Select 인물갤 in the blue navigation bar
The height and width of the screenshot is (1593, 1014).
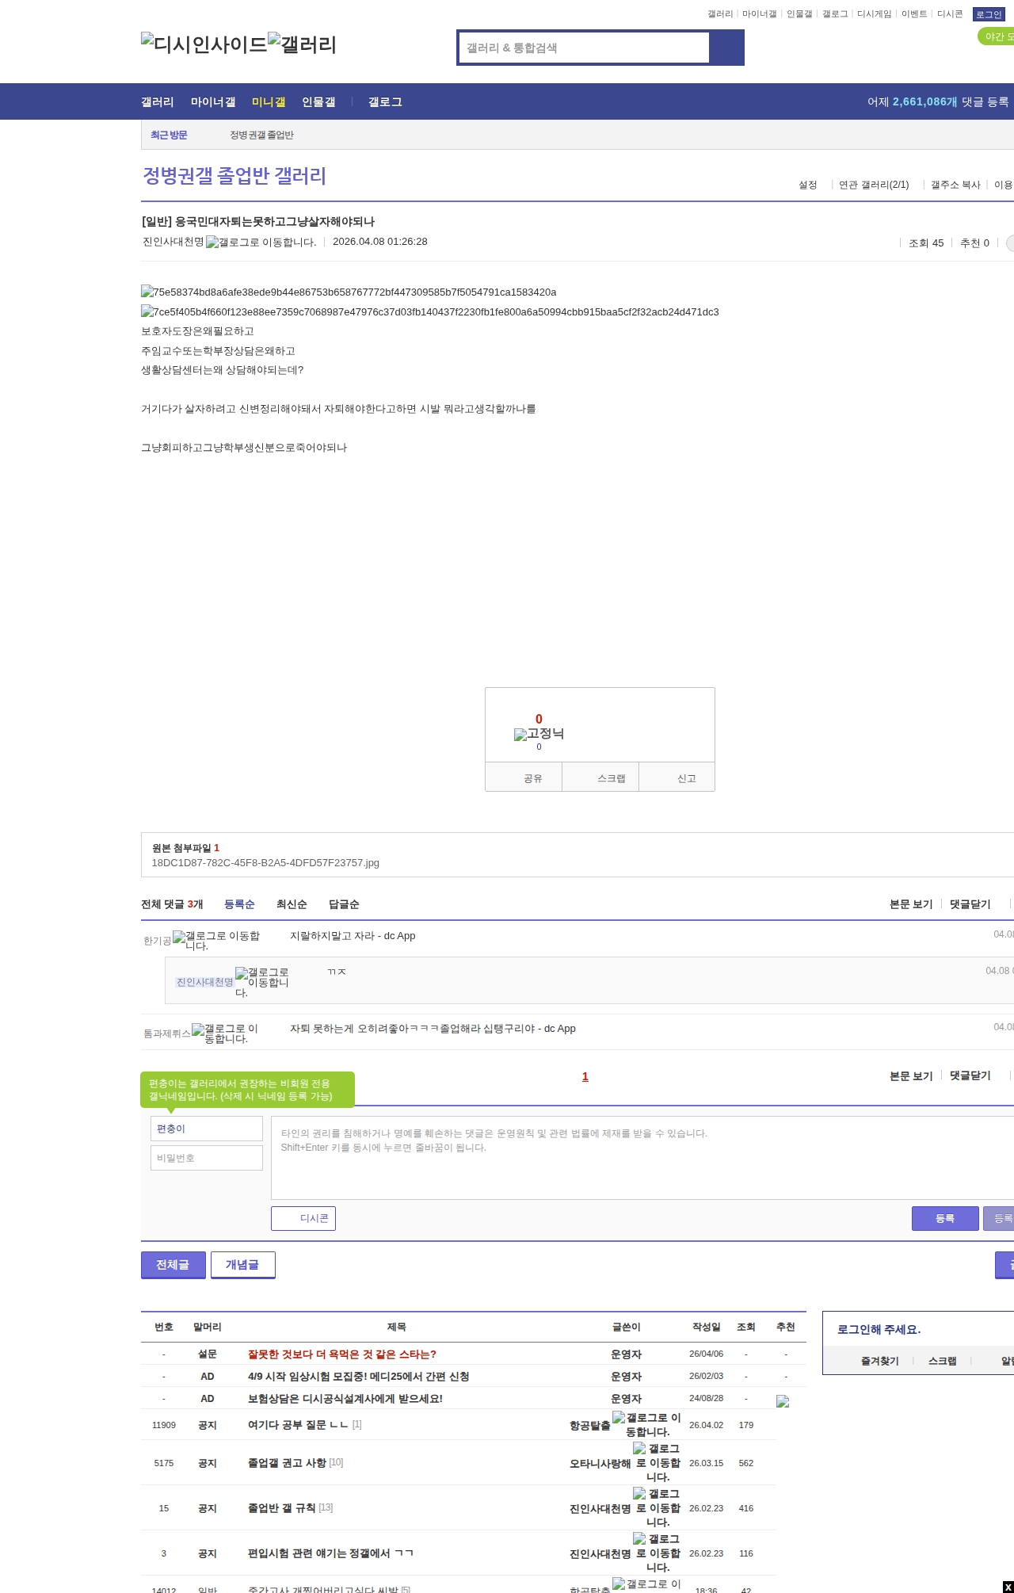coord(318,102)
